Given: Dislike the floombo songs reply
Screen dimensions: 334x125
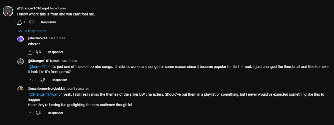Looking at the screenshot, I should [x=42, y=80].
